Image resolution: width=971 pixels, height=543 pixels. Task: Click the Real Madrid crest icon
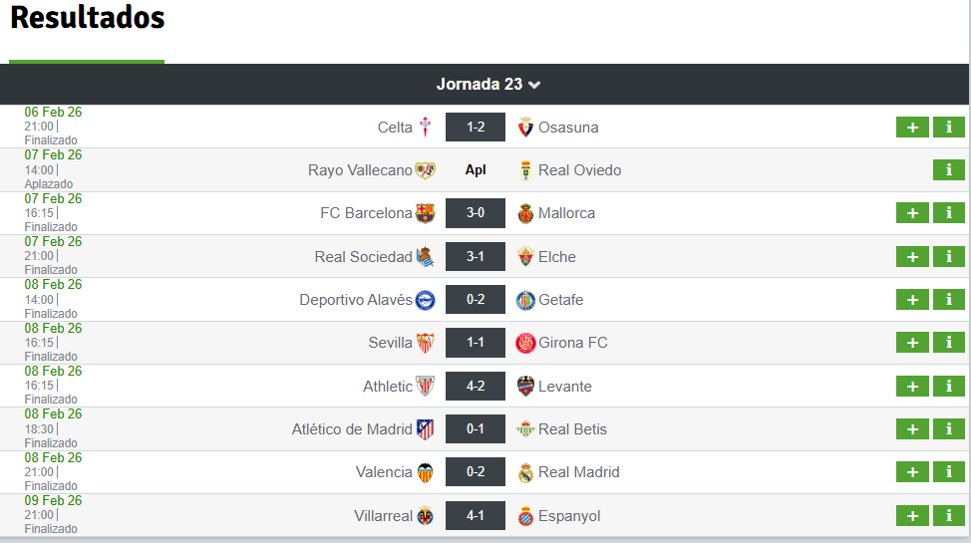[x=525, y=472]
